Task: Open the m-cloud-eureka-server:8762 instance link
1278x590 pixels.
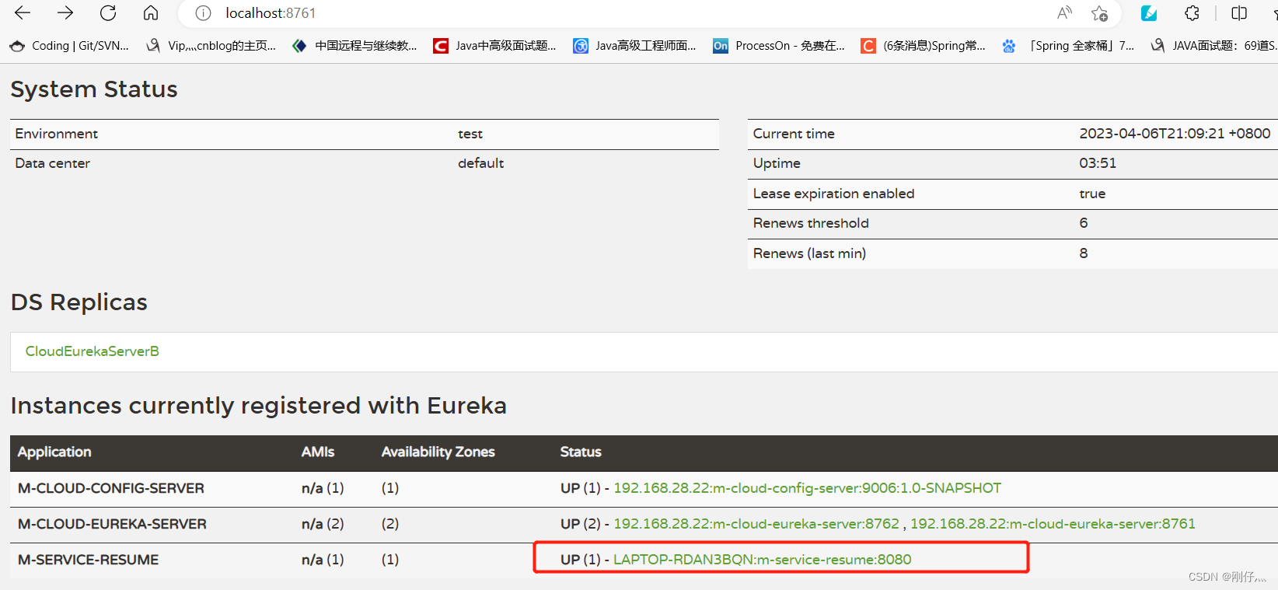Action: [x=756, y=524]
